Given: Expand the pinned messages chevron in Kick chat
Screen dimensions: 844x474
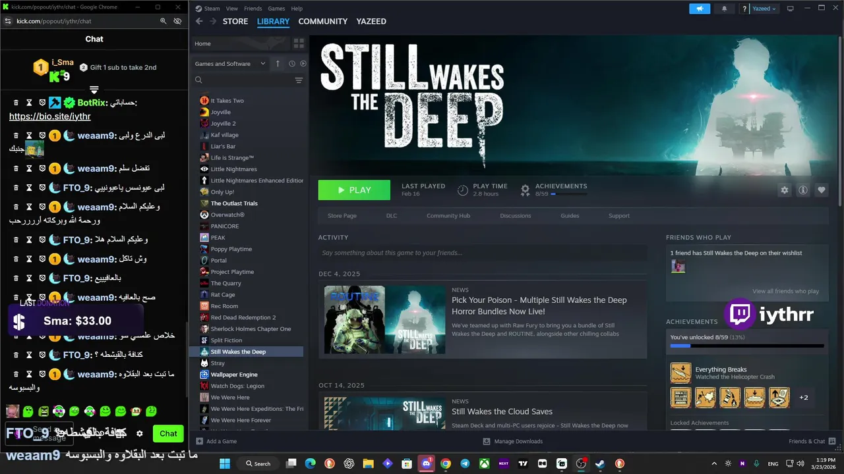Looking at the screenshot, I should [x=94, y=90].
